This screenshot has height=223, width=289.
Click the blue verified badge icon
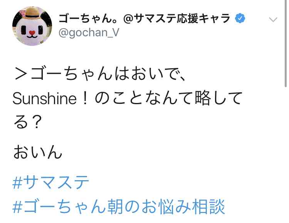[x=240, y=18]
